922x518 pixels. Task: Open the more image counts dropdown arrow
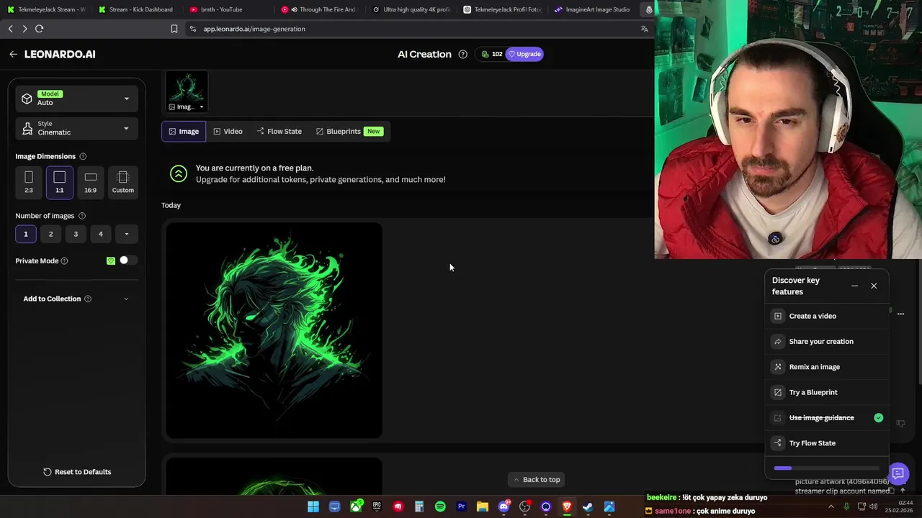tap(126, 234)
